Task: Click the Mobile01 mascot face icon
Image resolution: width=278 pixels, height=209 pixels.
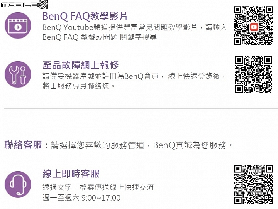Action: pos(44,5)
